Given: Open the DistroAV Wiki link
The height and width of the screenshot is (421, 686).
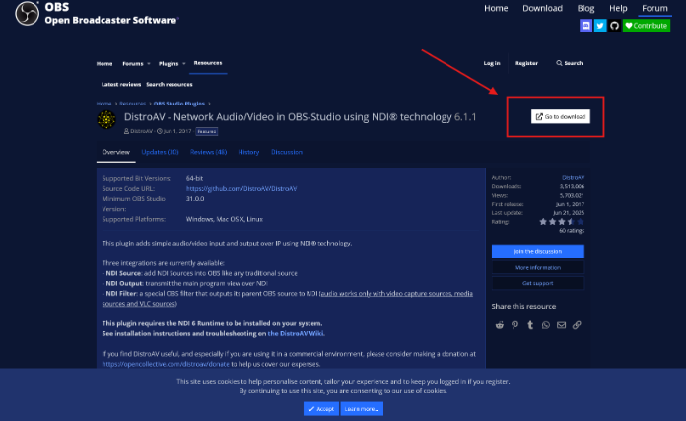Looking at the screenshot, I should [x=296, y=333].
